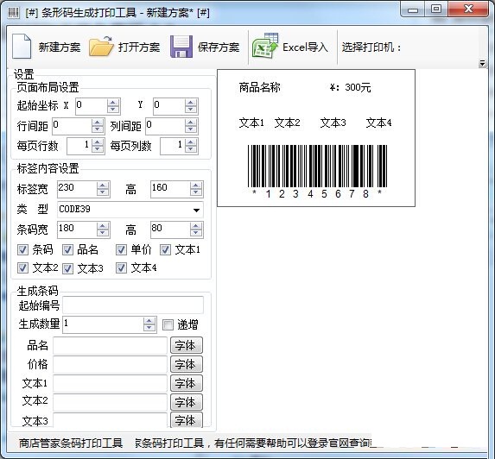Click the 打开方案 text label

(x=139, y=47)
